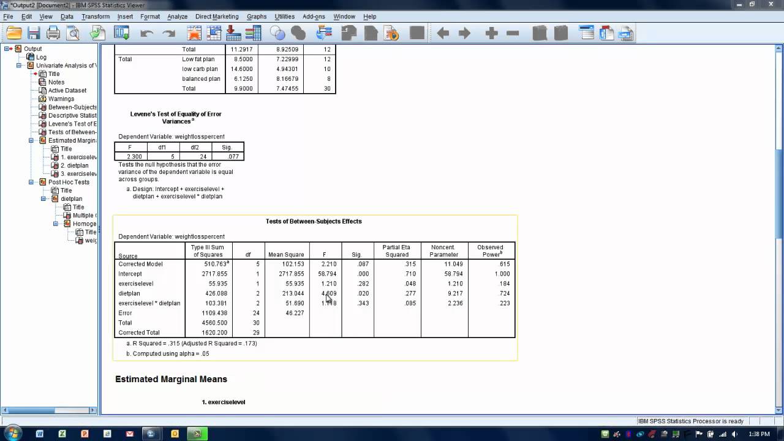Open Print Preview from the toolbar
This screenshot has width=784, height=441.
[x=73, y=33]
